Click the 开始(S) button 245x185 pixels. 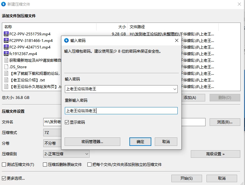[186, 178]
